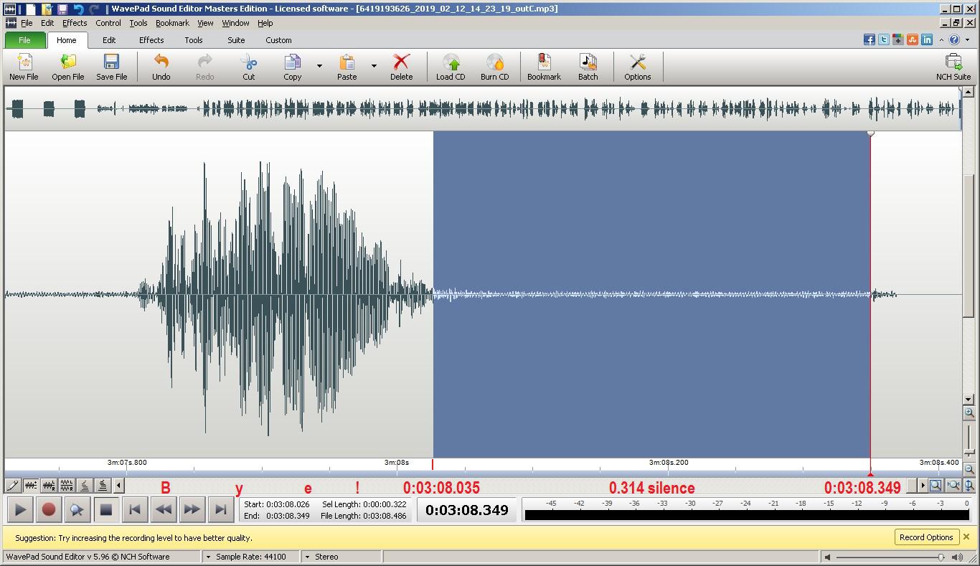
Task: Open help with the question mark icon
Action: point(955,40)
